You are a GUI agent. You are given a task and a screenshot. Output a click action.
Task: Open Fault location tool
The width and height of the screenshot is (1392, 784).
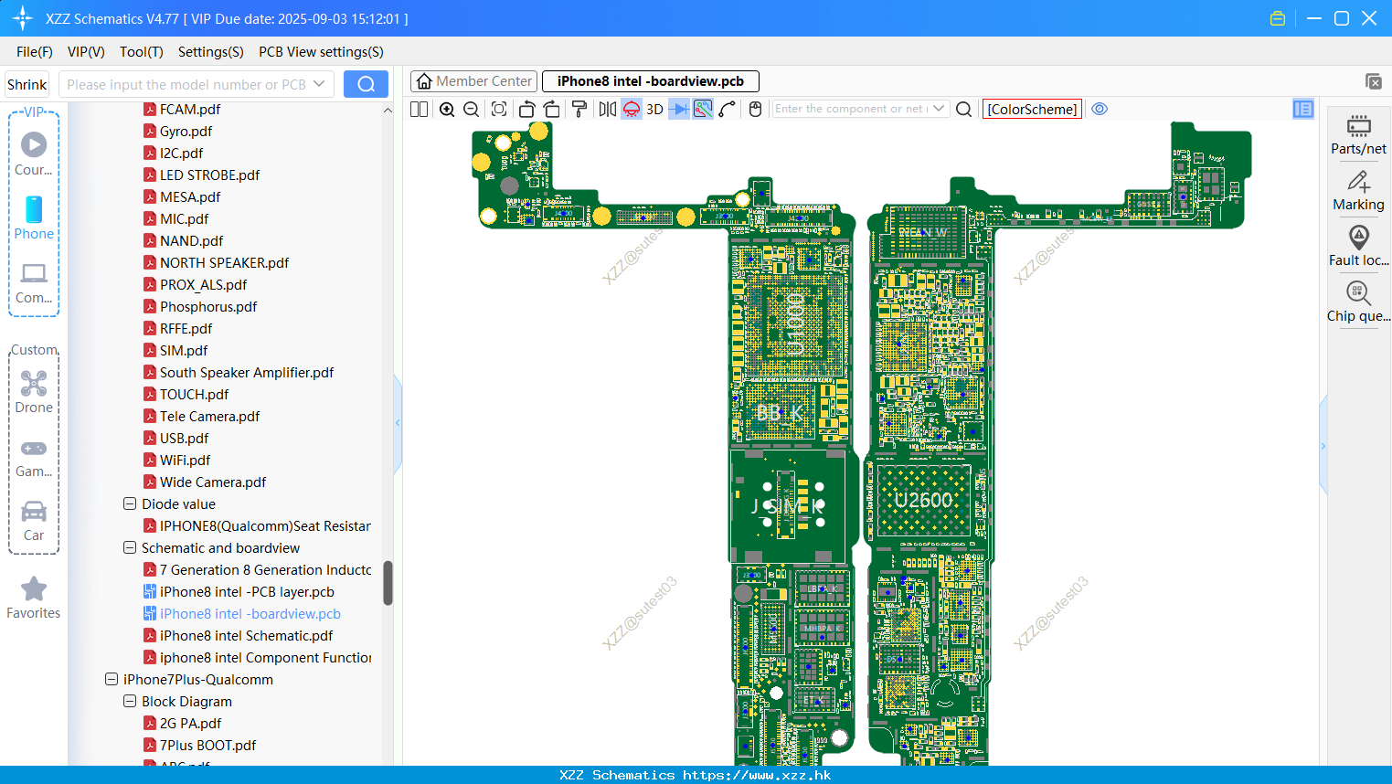(x=1358, y=246)
